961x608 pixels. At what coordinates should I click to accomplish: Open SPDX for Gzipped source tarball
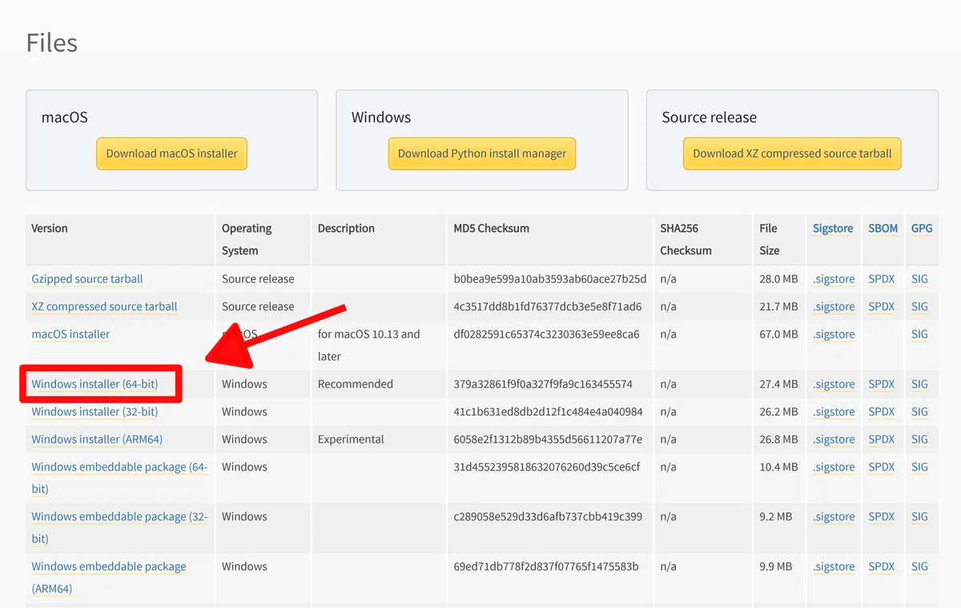coord(881,279)
